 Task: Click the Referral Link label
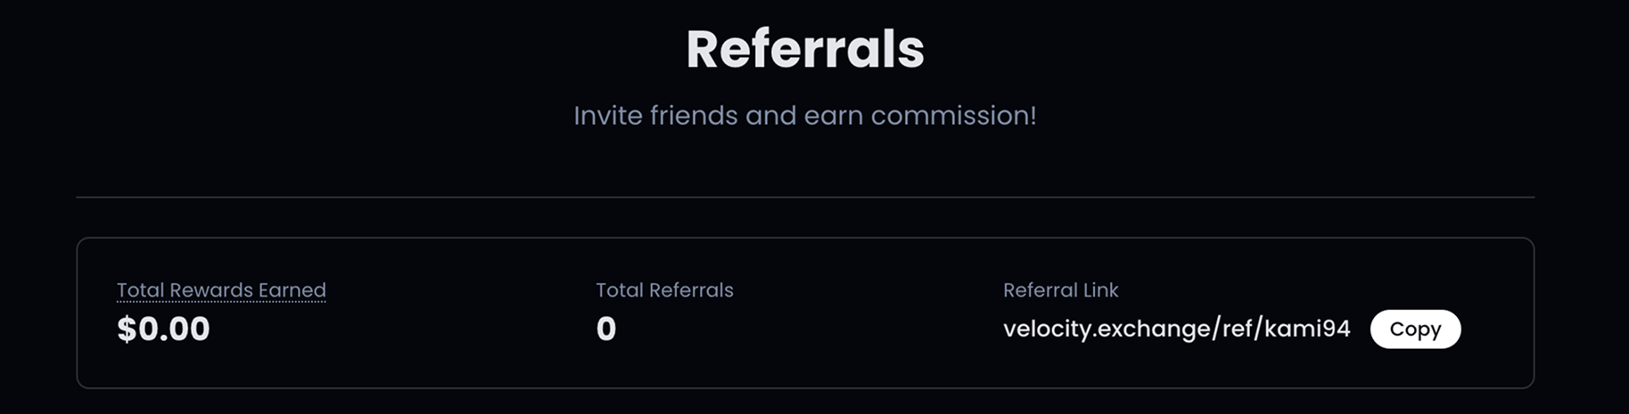(x=1060, y=290)
